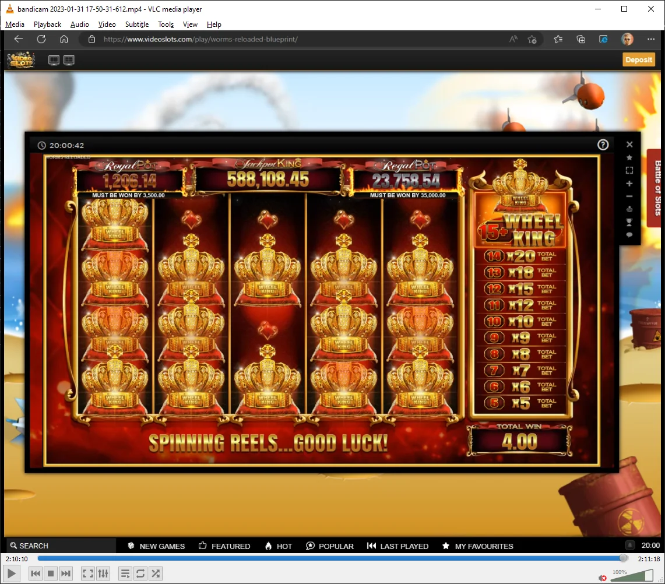Screen dimensions: 665x584
Task: Click the TOTAL WIN 4.00 display
Action: [x=519, y=442]
